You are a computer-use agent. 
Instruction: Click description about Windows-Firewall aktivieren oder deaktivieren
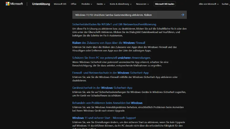pyautogui.click(x=125, y=79)
